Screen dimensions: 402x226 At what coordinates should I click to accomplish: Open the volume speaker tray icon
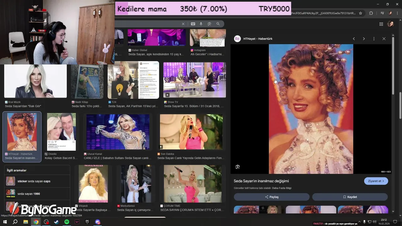[374, 222]
